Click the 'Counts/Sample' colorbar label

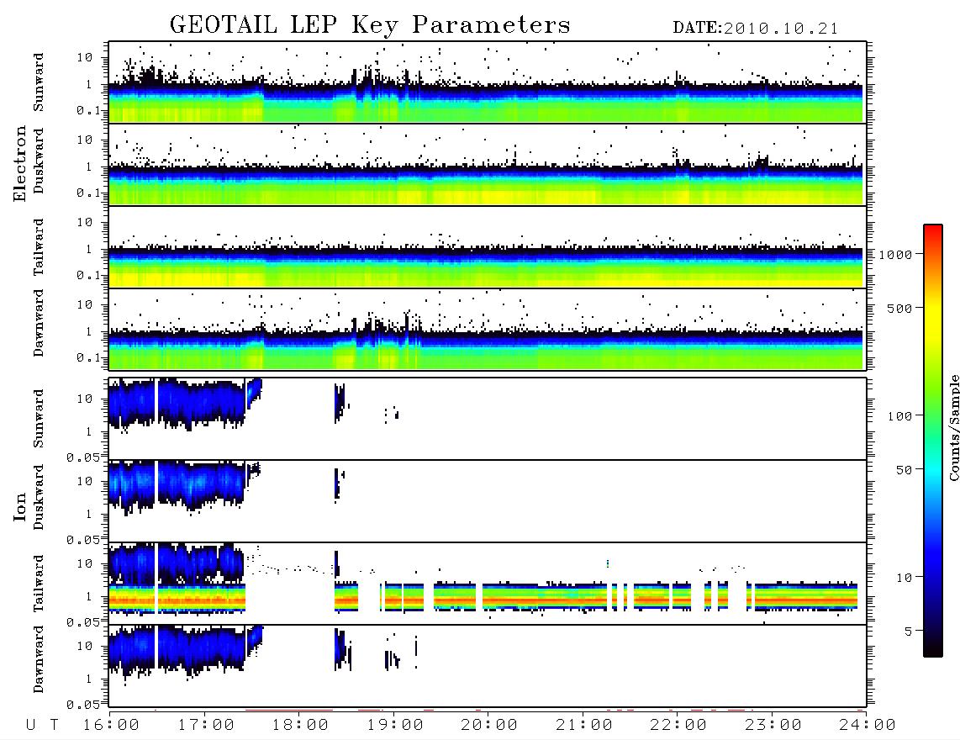[953, 427]
